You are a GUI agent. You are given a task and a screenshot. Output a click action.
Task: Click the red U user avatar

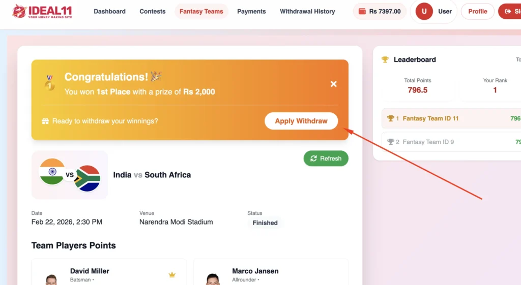[424, 11]
